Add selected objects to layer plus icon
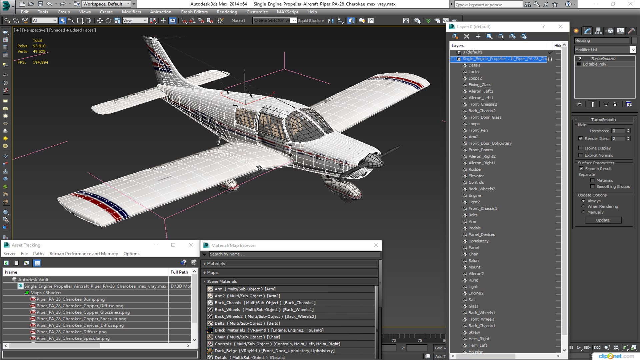640x360 pixels. coord(478,36)
